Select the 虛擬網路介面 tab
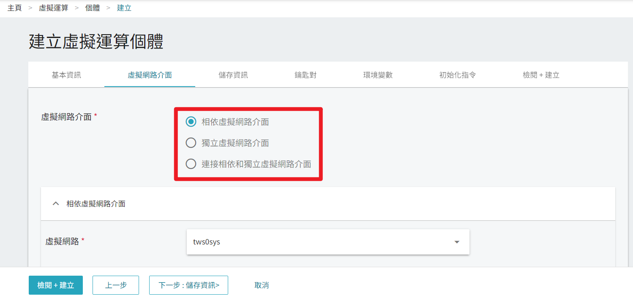This screenshot has width=633, height=301. point(150,75)
